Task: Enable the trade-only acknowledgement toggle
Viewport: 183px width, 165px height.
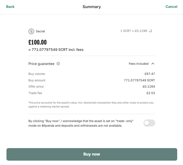Action: point(149,123)
